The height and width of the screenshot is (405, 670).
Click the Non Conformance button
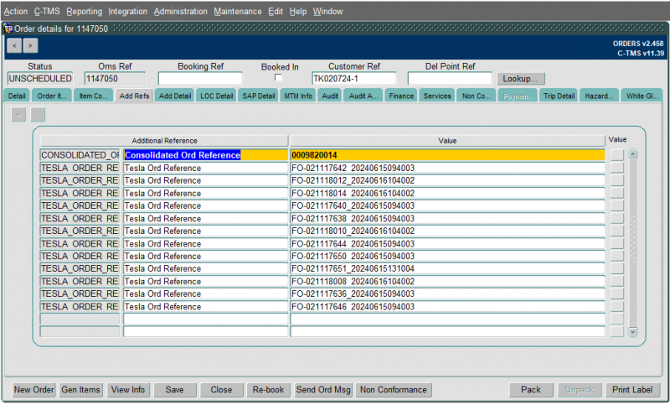(393, 390)
